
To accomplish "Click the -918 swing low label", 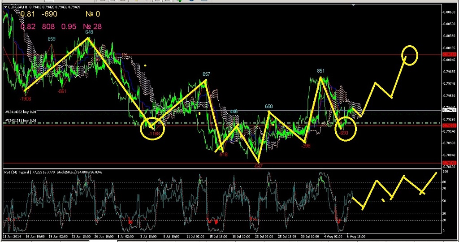I will tap(223, 155).
